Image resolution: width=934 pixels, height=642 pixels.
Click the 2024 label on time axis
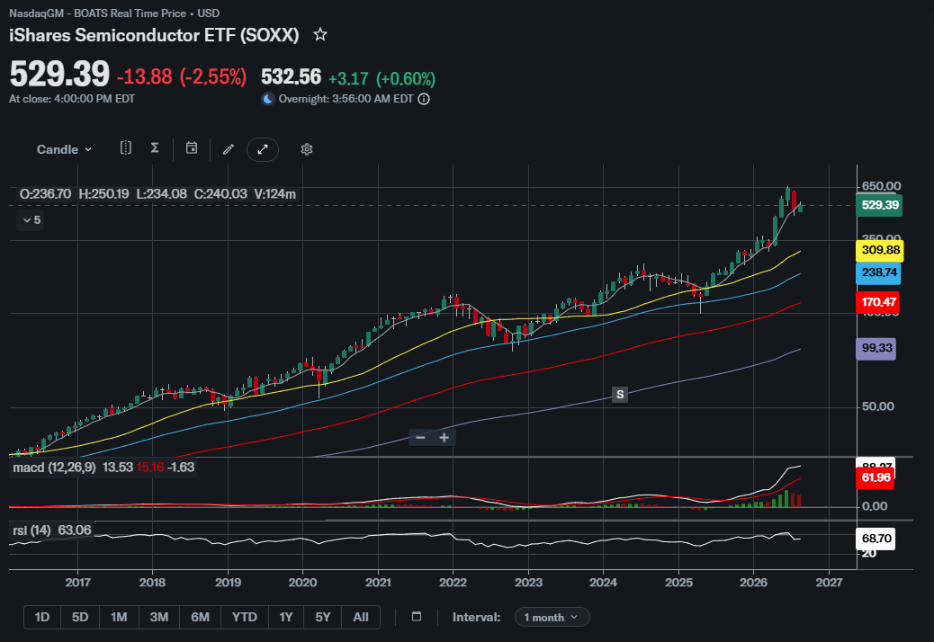604,583
